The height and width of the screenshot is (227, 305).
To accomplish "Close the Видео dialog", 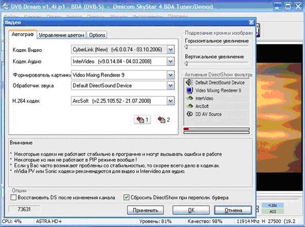I will [x=252, y=22].
